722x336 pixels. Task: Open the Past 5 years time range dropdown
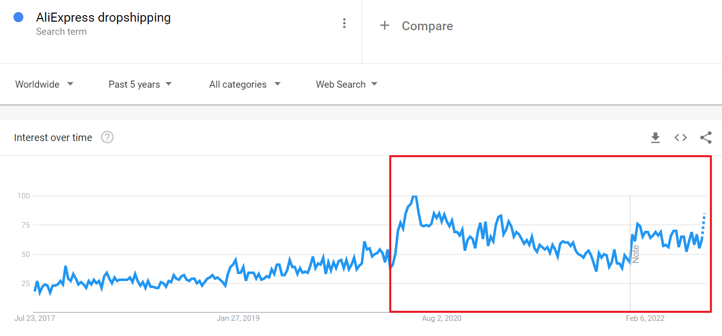tap(140, 84)
